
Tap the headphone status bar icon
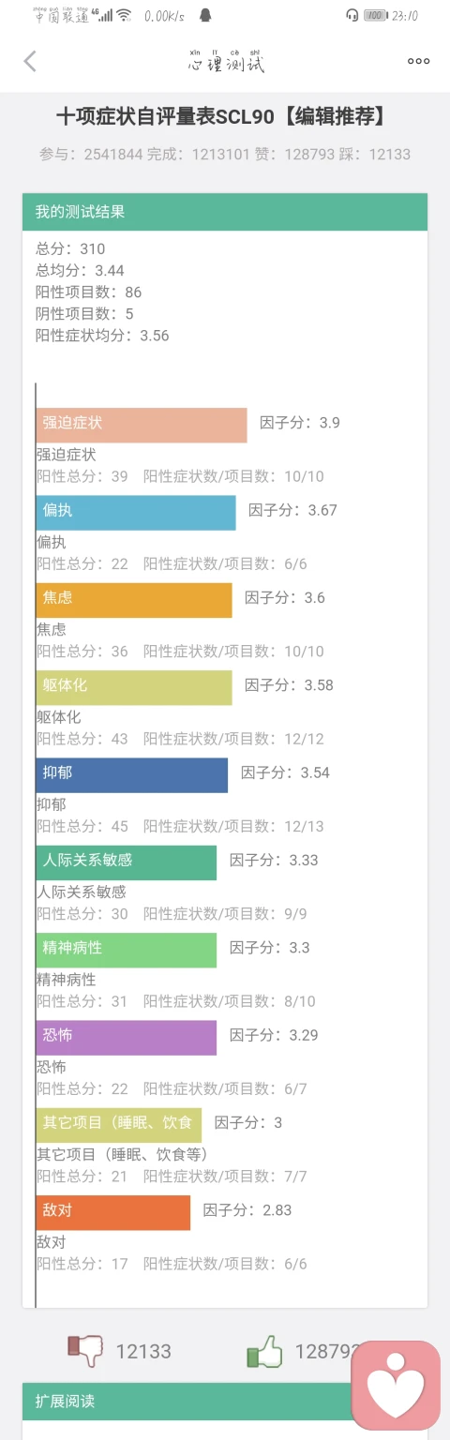click(352, 15)
